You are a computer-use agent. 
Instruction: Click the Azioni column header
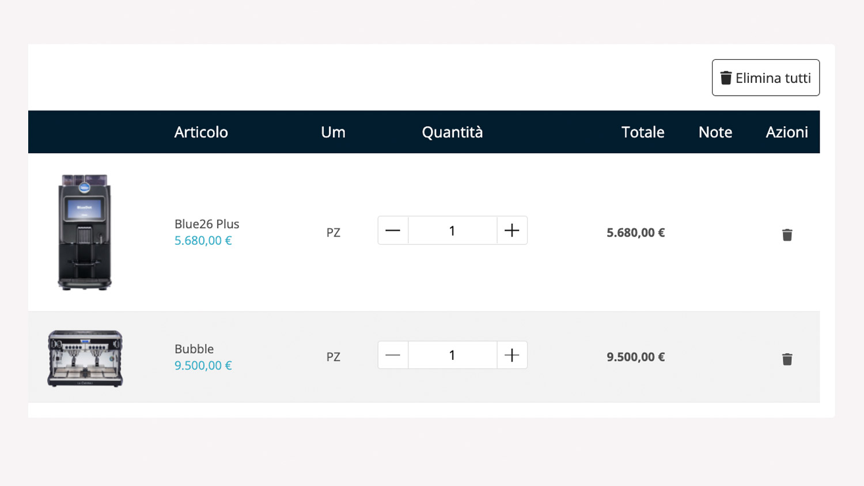tap(786, 132)
